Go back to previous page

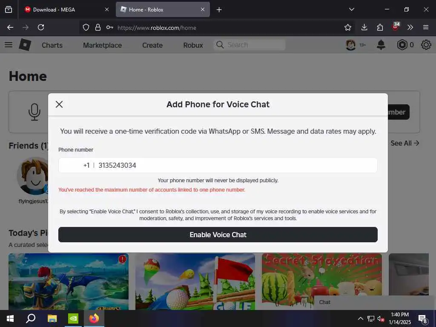[10, 27]
